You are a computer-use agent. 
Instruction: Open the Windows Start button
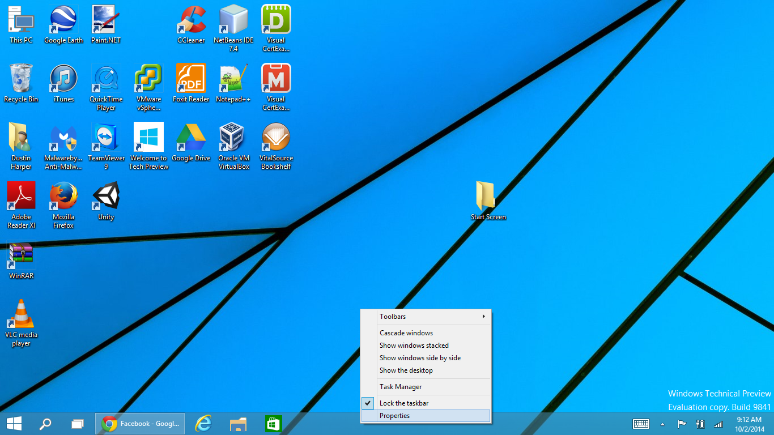point(14,424)
